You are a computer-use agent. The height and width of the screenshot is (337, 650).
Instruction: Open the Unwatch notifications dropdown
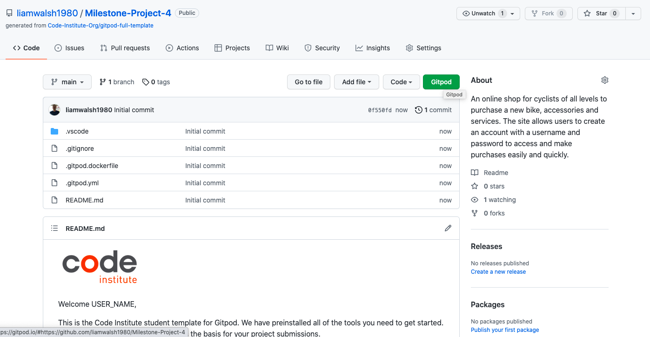pos(488,13)
